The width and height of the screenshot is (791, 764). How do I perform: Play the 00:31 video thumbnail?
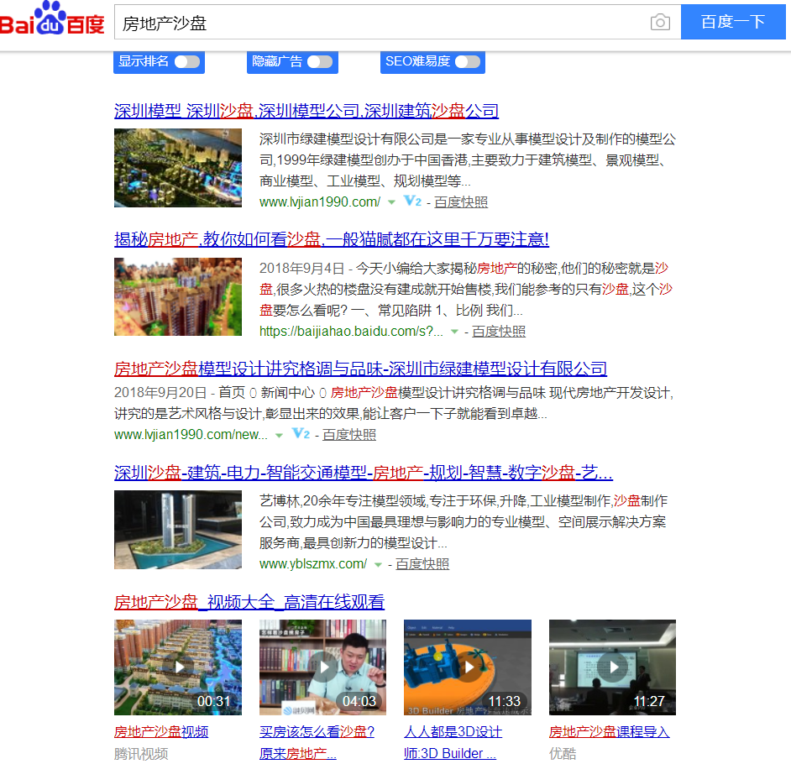point(177,667)
